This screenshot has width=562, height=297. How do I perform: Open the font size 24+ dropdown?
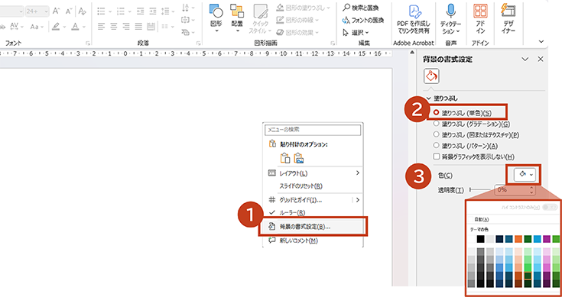tap(46, 11)
